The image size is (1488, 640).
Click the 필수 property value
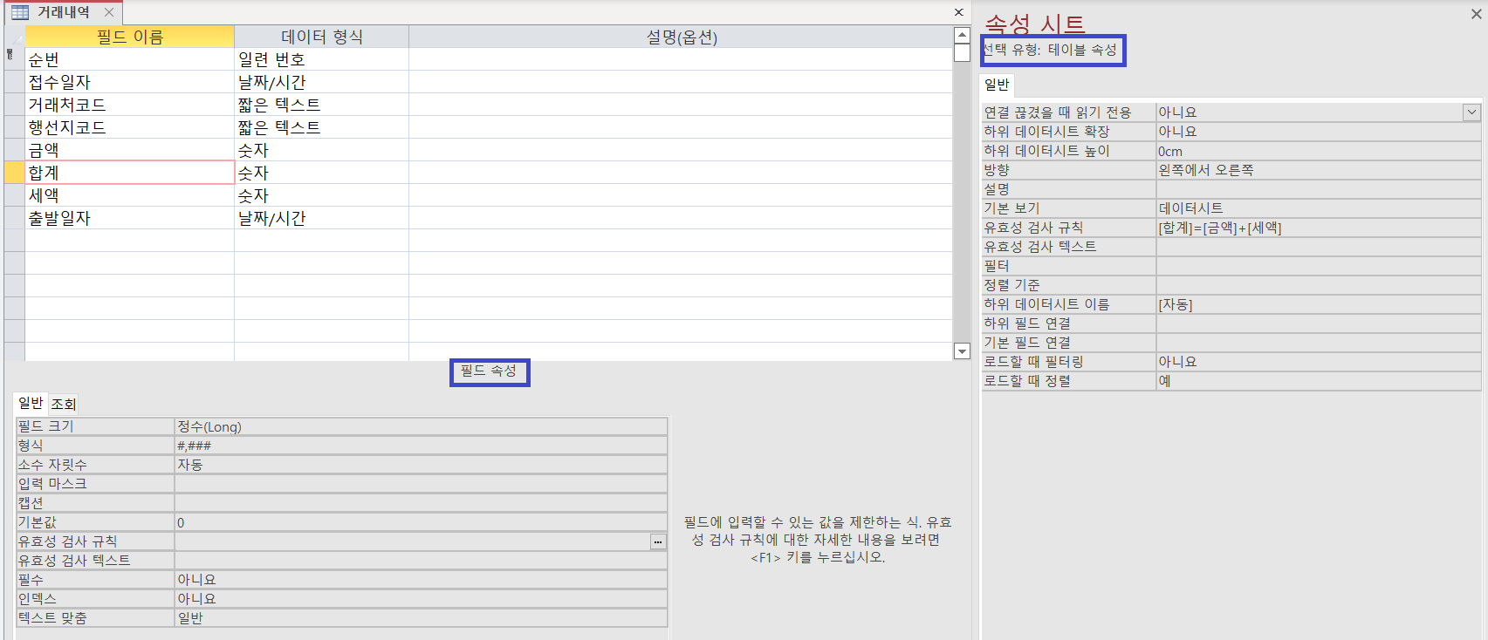click(x=419, y=580)
